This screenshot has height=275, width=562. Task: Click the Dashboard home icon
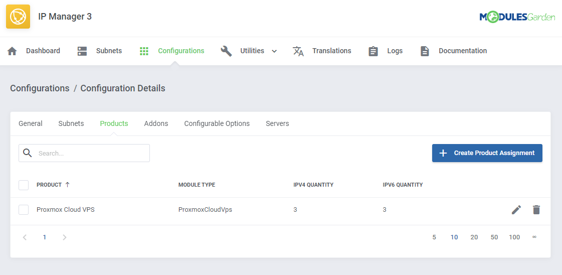click(x=12, y=51)
